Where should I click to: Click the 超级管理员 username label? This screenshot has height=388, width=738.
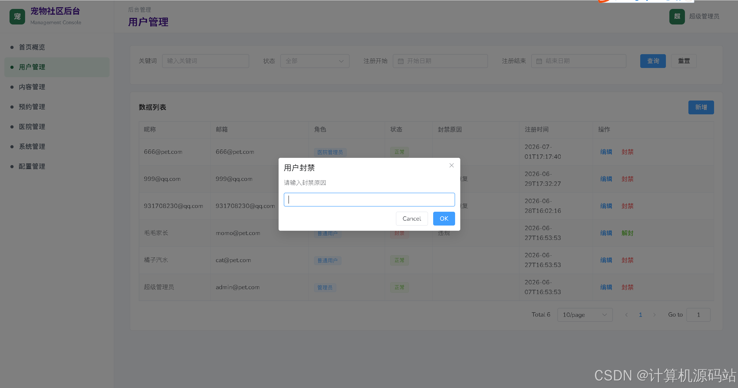point(704,16)
